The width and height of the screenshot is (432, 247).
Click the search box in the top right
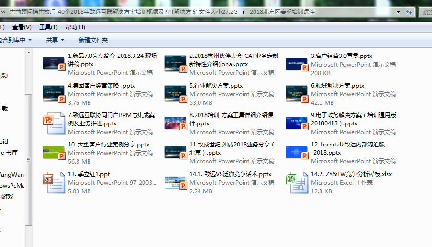(x=425, y=12)
